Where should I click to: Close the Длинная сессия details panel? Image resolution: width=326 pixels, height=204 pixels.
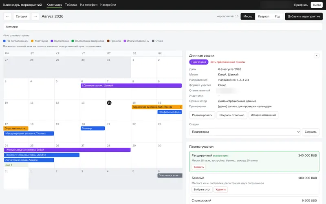(x=317, y=55)
